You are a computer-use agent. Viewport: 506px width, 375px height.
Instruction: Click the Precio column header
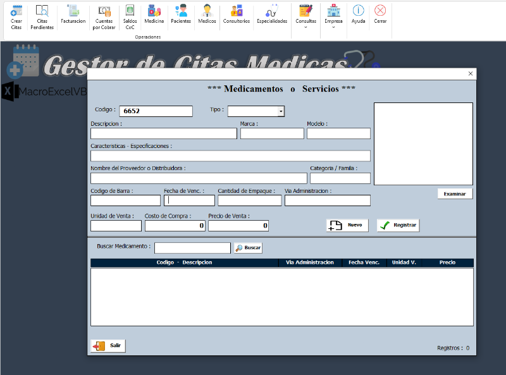[447, 262]
